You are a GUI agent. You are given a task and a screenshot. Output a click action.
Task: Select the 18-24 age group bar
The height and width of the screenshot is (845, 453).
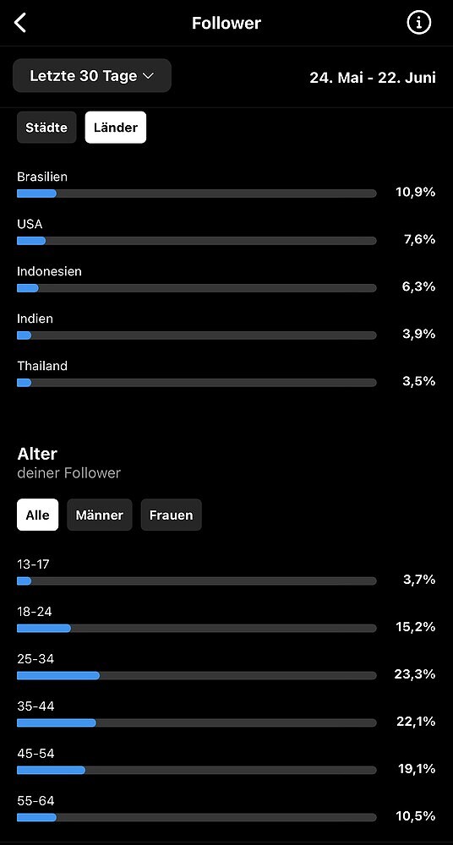tap(197, 629)
